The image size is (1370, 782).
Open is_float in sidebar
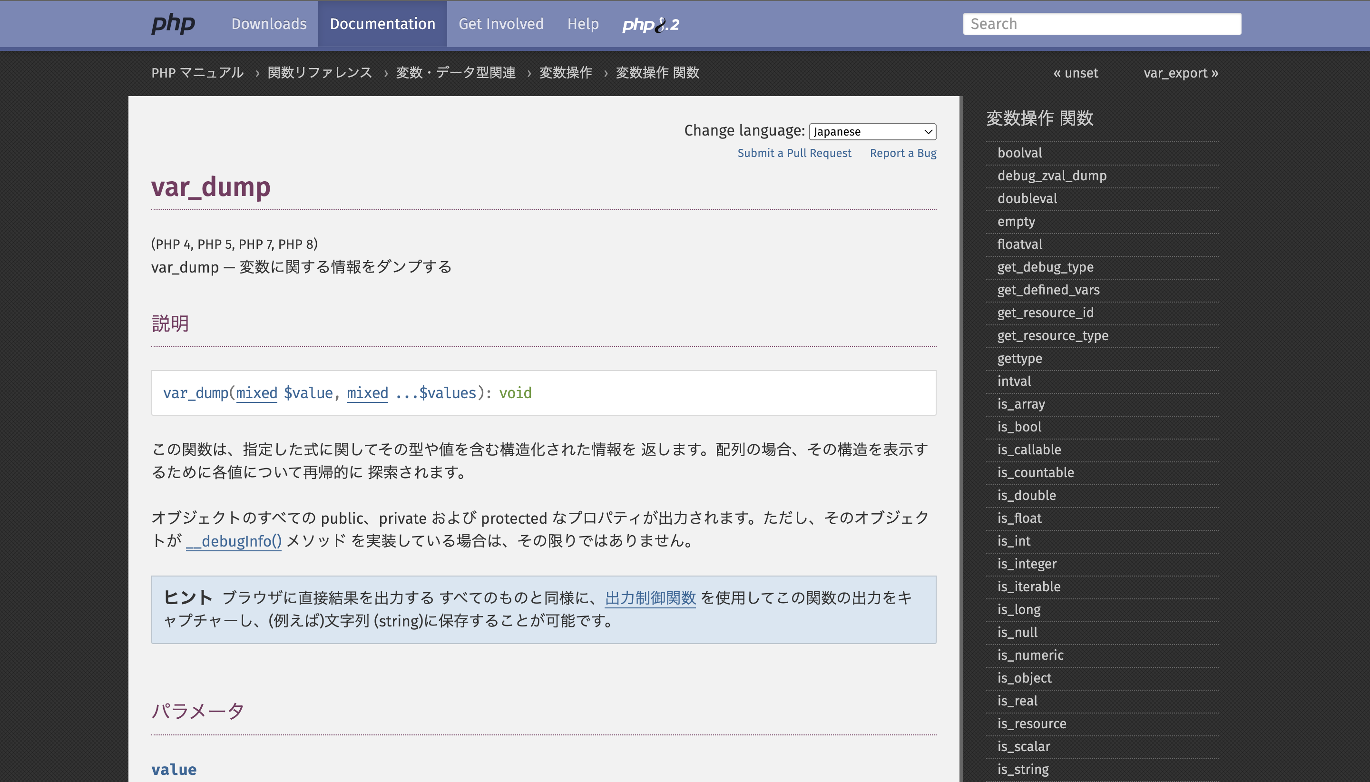(x=1019, y=518)
